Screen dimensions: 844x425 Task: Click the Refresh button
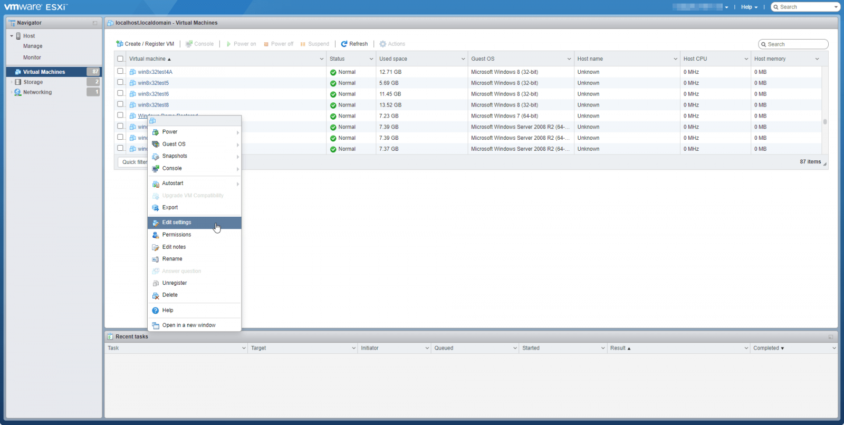[354, 44]
